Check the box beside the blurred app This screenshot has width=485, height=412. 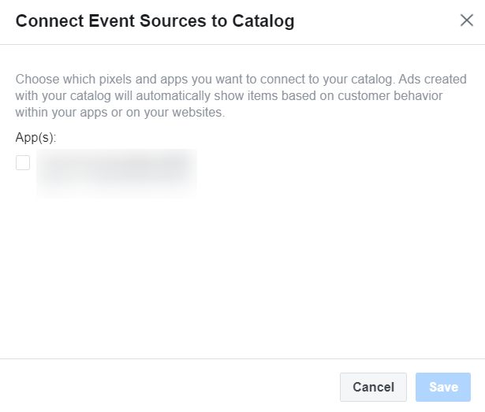click(x=23, y=162)
